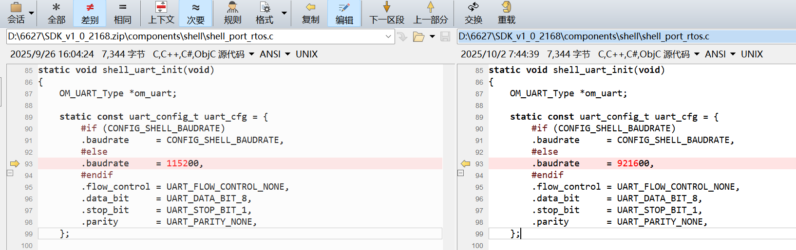Open the left pane ANSI encoding dropdown
Screen dimensions: 796x250
tap(275, 54)
